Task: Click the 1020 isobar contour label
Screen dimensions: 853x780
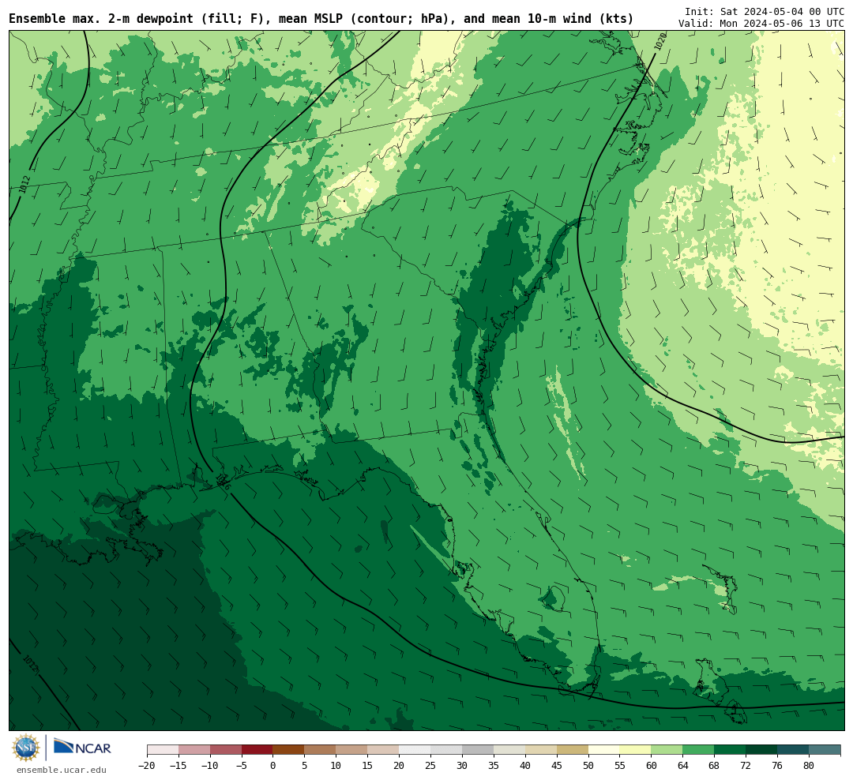Action: pos(659,42)
